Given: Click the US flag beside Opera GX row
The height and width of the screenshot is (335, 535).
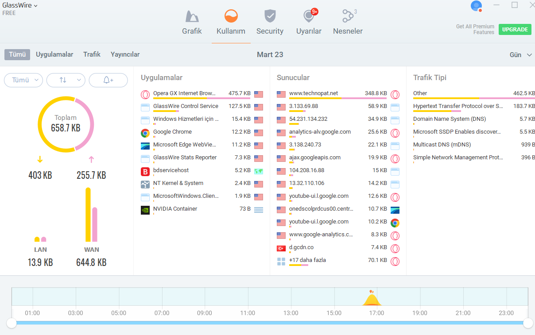Looking at the screenshot, I should 259,94.
